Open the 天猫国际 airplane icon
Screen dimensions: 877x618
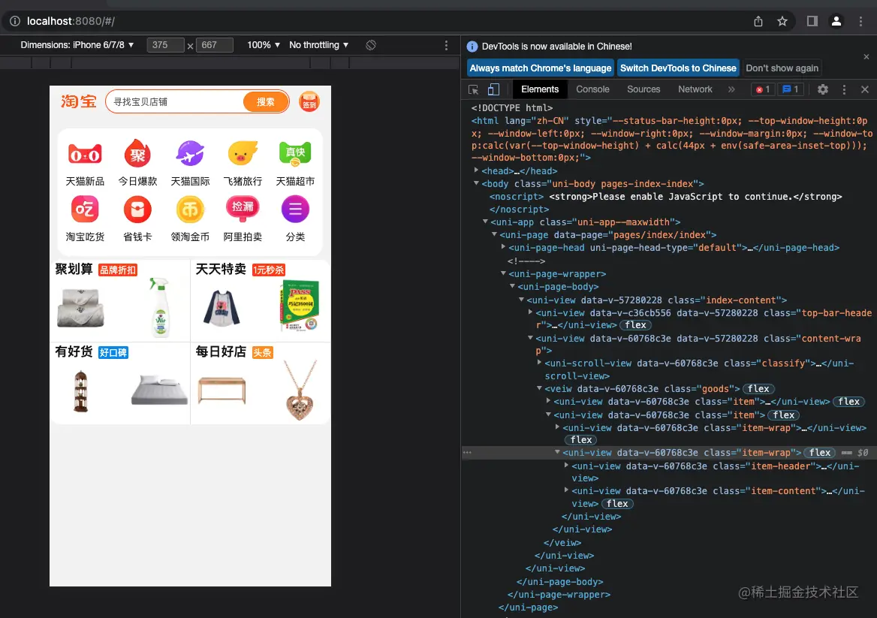[190, 153]
